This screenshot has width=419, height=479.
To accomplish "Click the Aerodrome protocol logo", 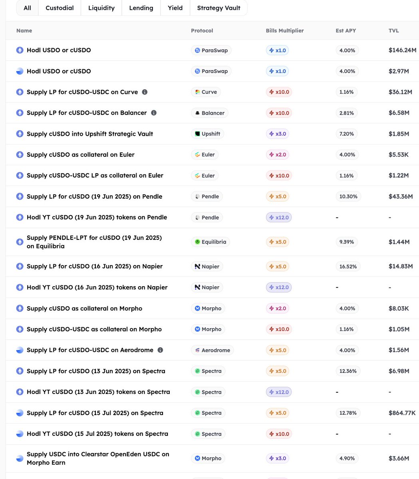I will point(197,350).
